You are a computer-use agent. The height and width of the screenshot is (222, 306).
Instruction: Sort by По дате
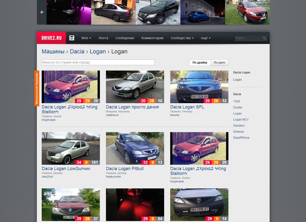point(219,62)
